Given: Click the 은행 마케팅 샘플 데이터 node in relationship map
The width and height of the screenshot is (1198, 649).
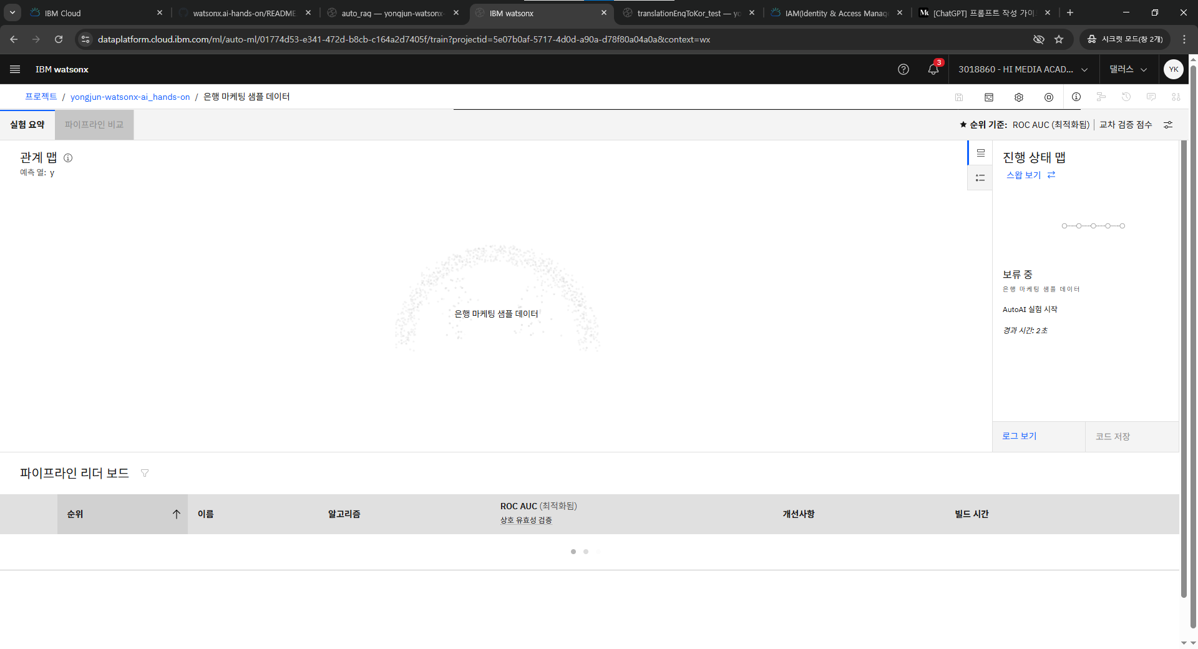Looking at the screenshot, I should pos(496,314).
